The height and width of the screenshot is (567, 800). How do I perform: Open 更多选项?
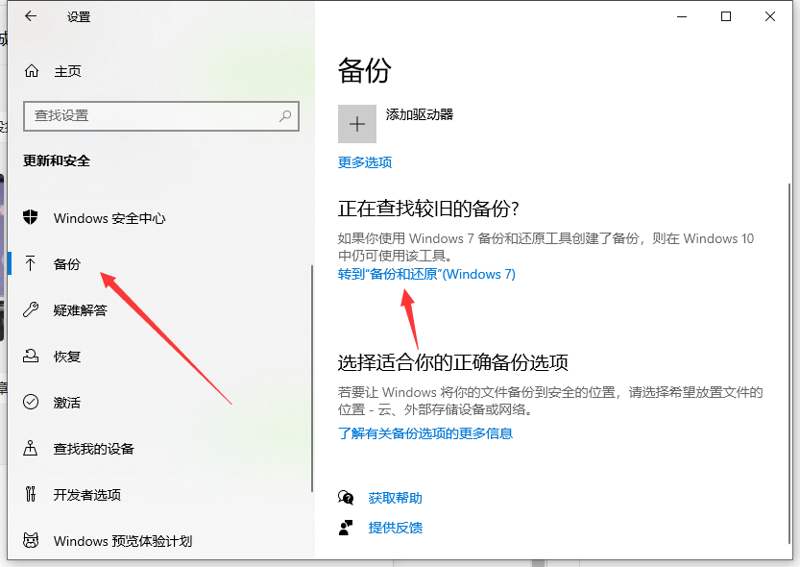click(x=364, y=162)
